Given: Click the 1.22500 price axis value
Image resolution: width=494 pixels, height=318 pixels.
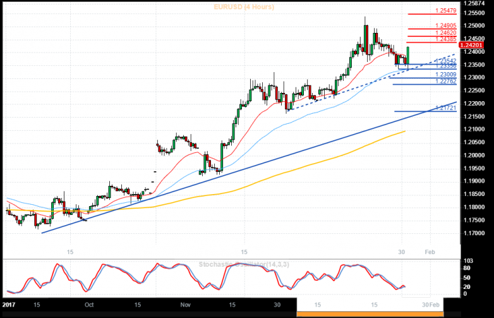Looking at the screenshot, I should point(474,90).
